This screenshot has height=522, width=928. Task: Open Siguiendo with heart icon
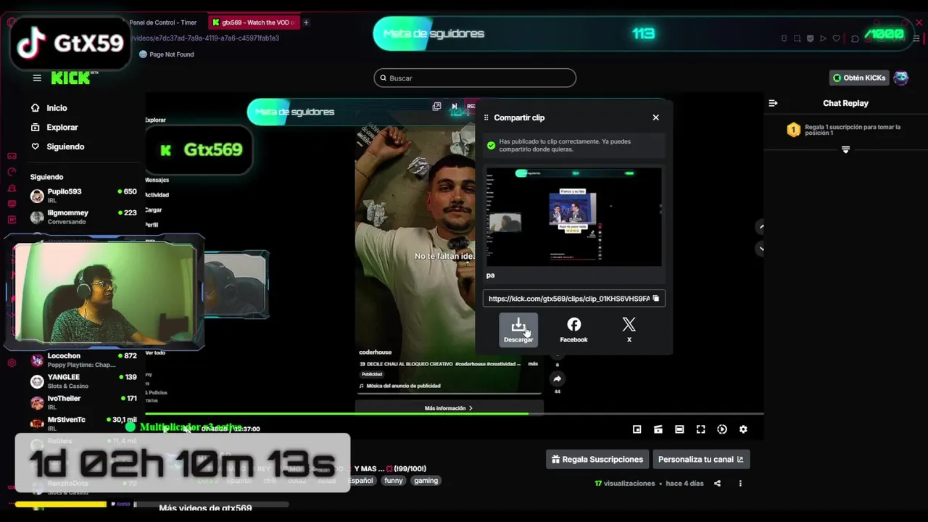(x=58, y=146)
